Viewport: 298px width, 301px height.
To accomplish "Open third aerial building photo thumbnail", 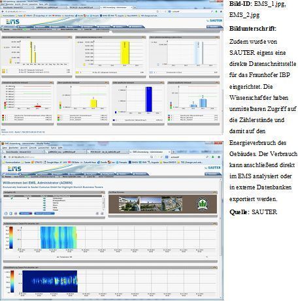I will coord(172,204).
